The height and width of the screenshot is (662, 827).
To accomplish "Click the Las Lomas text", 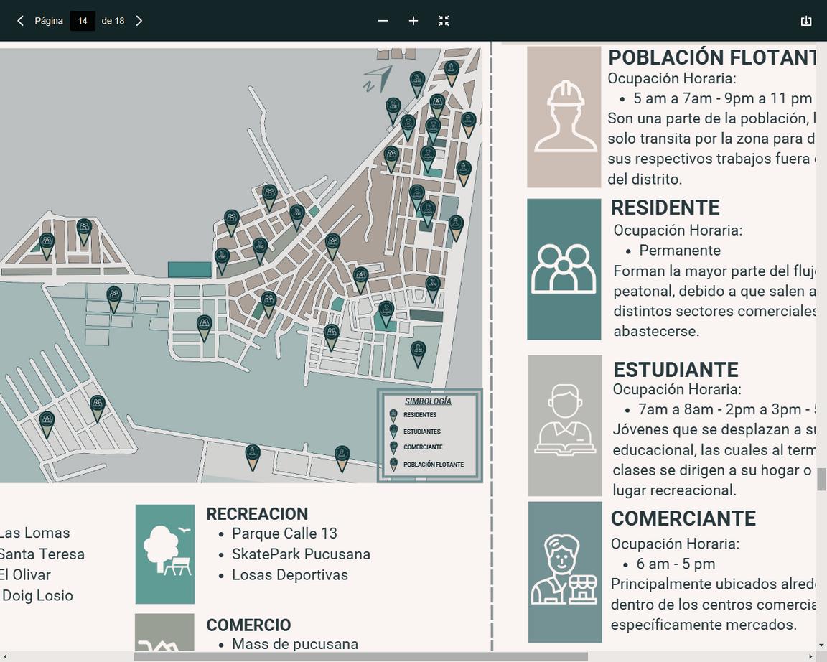I will click(x=34, y=533).
